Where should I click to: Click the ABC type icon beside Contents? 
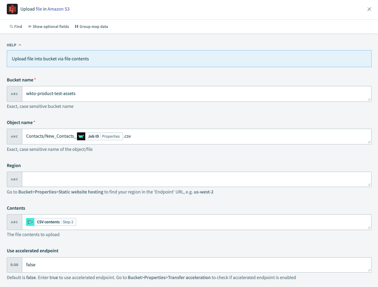point(14,222)
